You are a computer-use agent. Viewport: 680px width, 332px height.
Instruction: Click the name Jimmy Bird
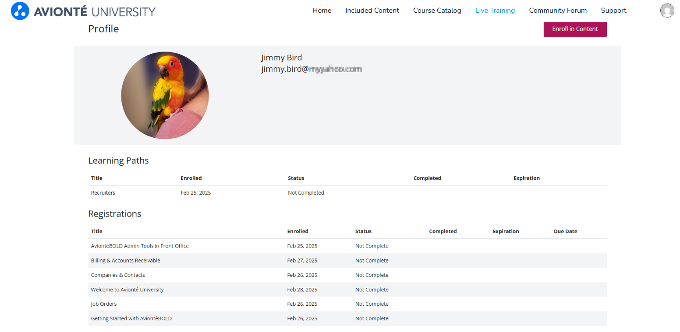(282, 58)
